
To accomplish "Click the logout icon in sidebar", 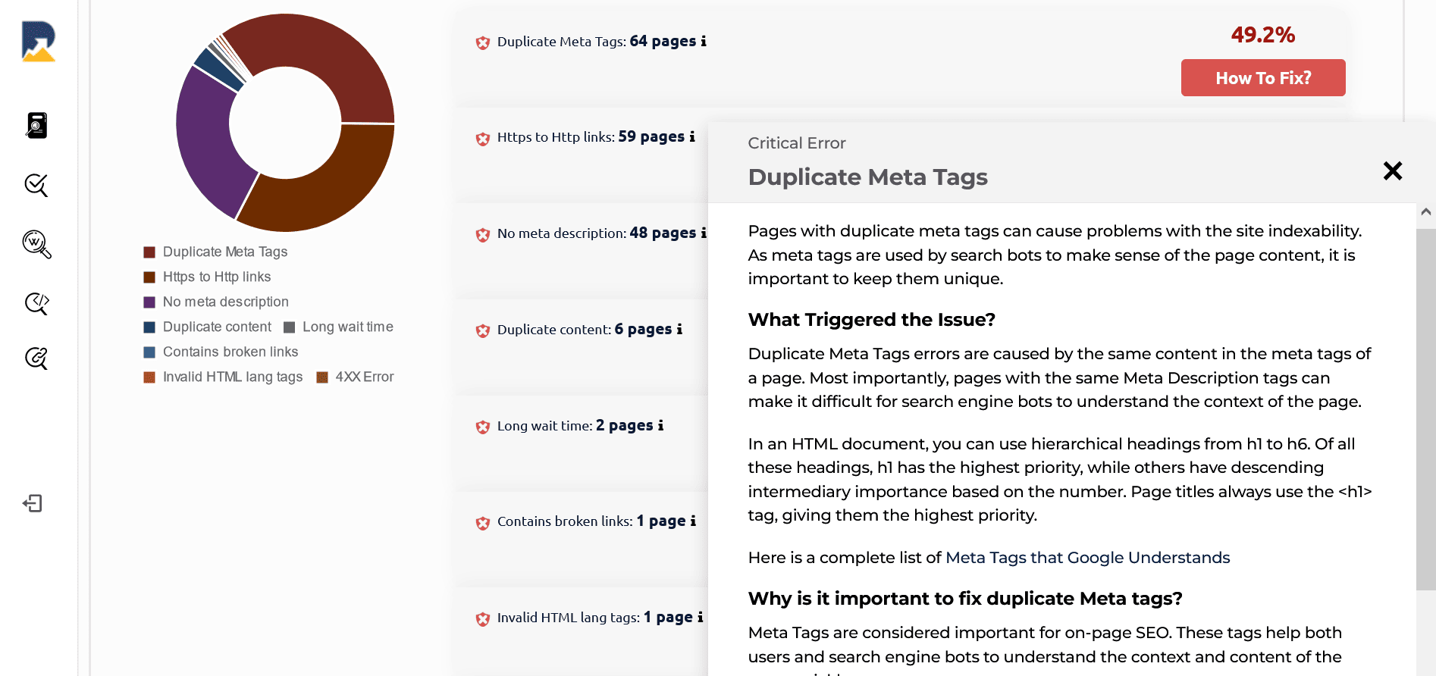I will pos(33,503).
